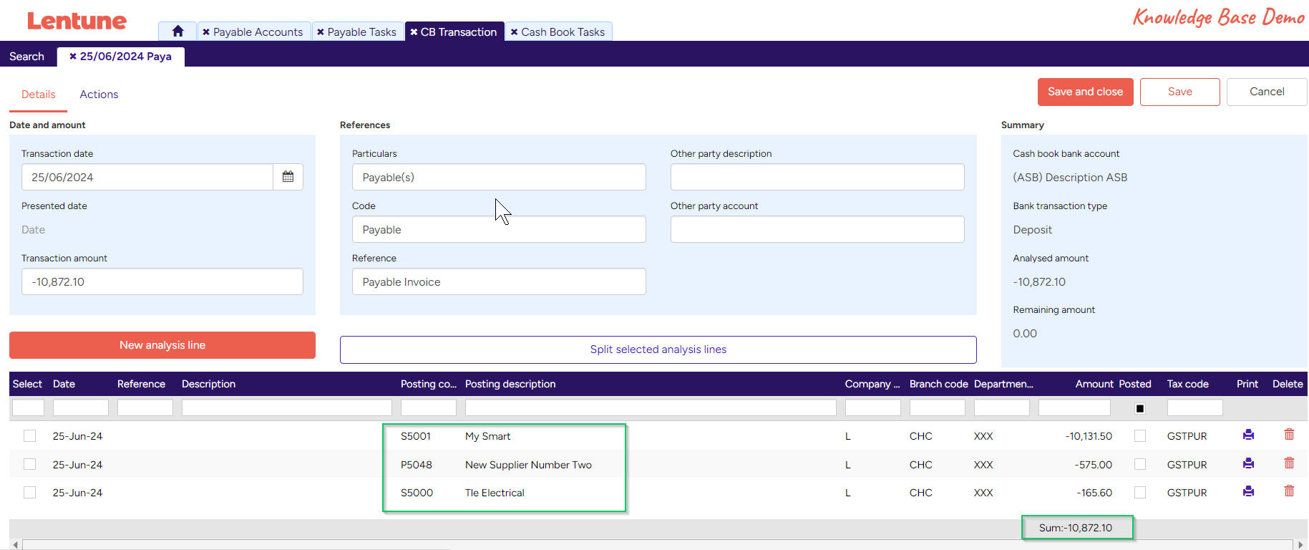Select the Details tab
The width and height of the screenshot is (1309, 550).
(39, 95)
